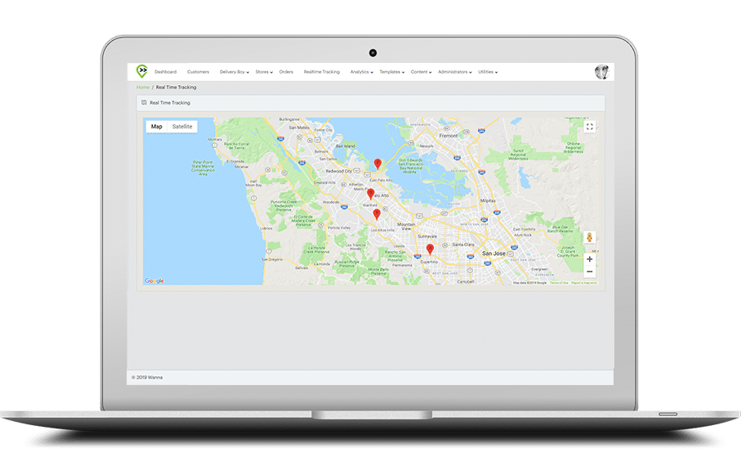
Task: Switch map to Satellite view
Action: (182, 127)
